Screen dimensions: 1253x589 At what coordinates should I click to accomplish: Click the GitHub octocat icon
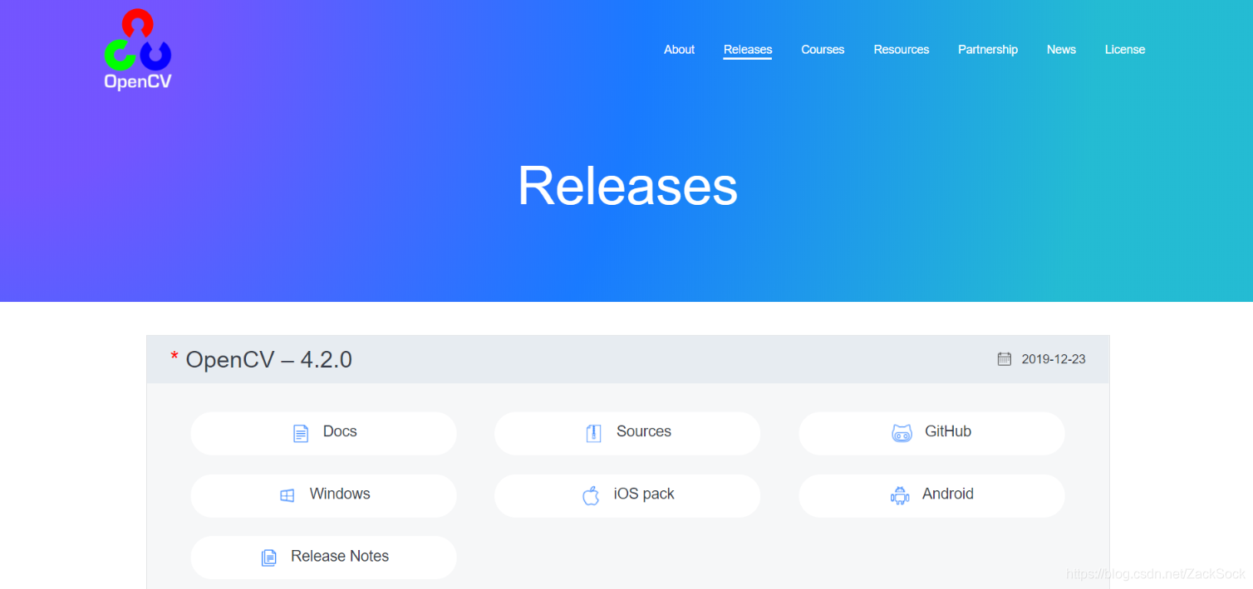(902, 433)
